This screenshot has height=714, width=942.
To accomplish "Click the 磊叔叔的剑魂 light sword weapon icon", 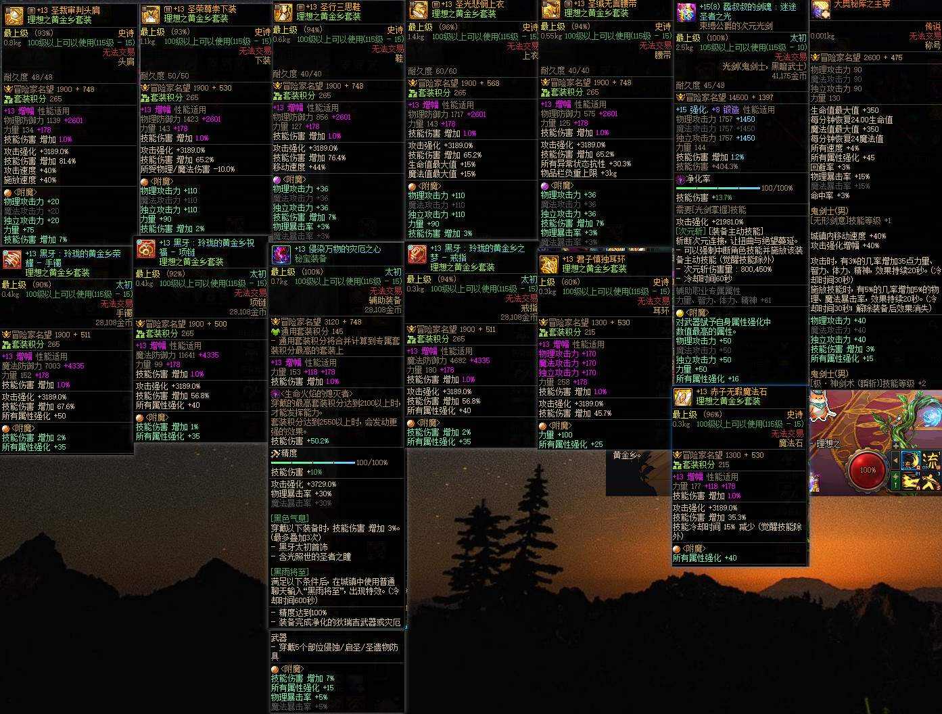I will point(686,12).
